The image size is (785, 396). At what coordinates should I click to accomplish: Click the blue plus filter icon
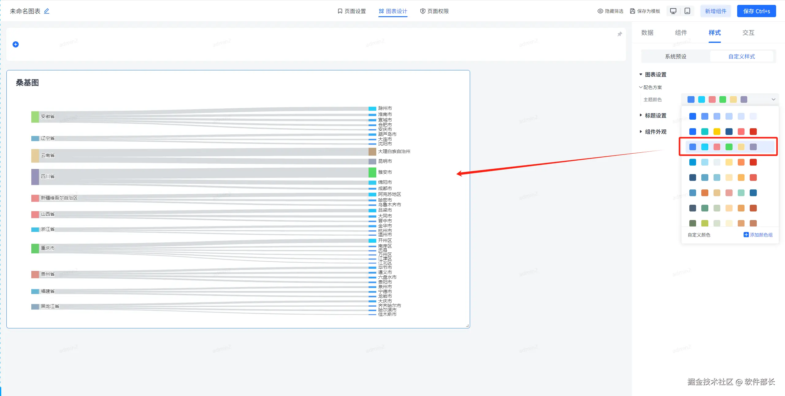point(16,44)
